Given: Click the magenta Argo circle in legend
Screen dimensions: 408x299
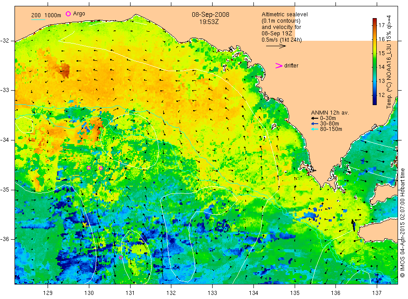Looking at the screenshot, I should (68, 14).
